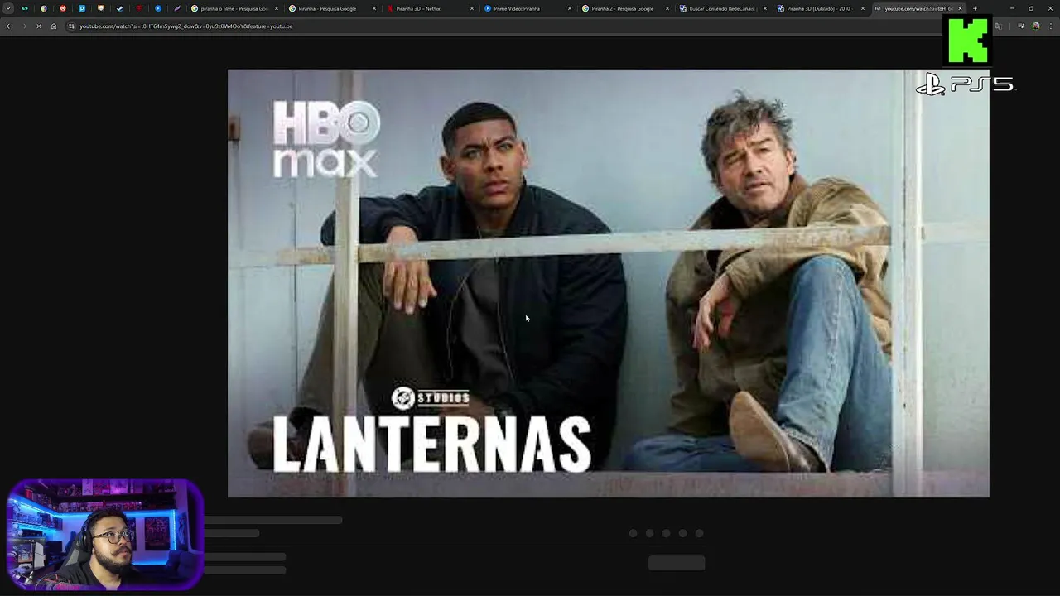Close the 'Piranha - Pesquisa Google' tab
Screen dimensions: 1060x596
[374, 8]
